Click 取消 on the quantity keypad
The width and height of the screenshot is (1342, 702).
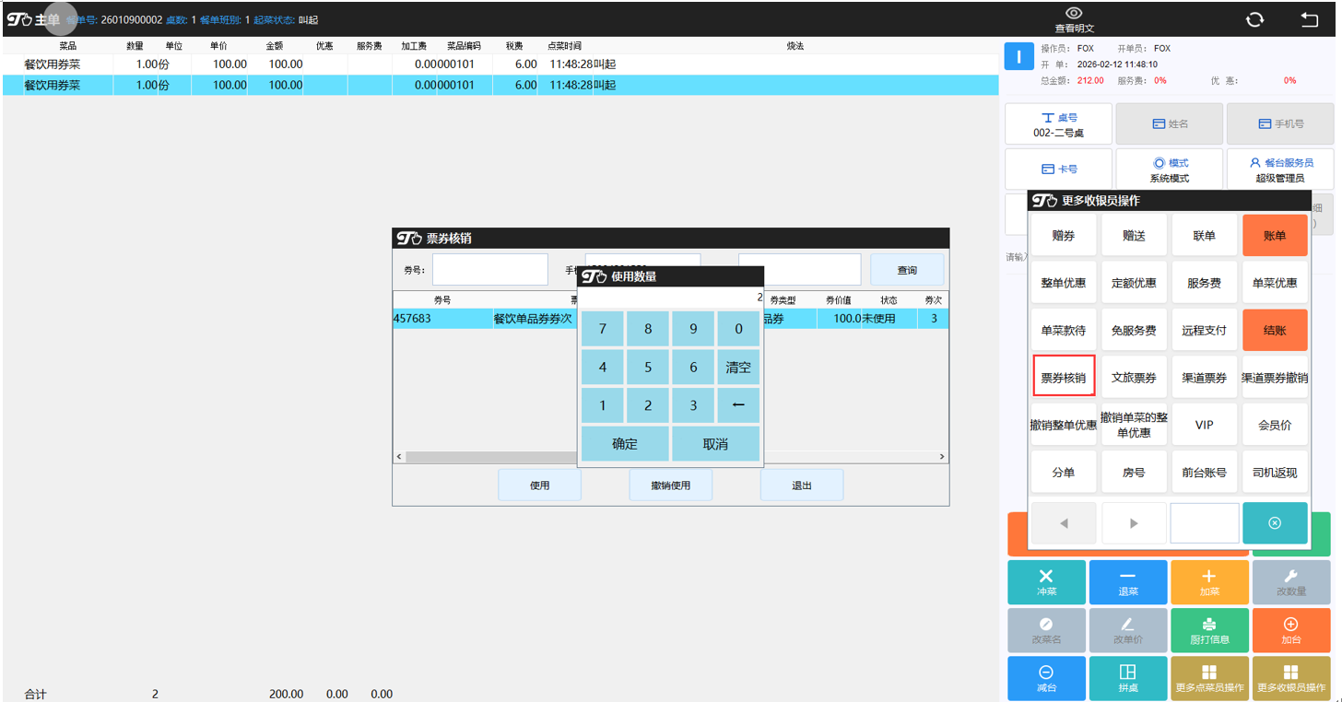click(x=715, y=444)
